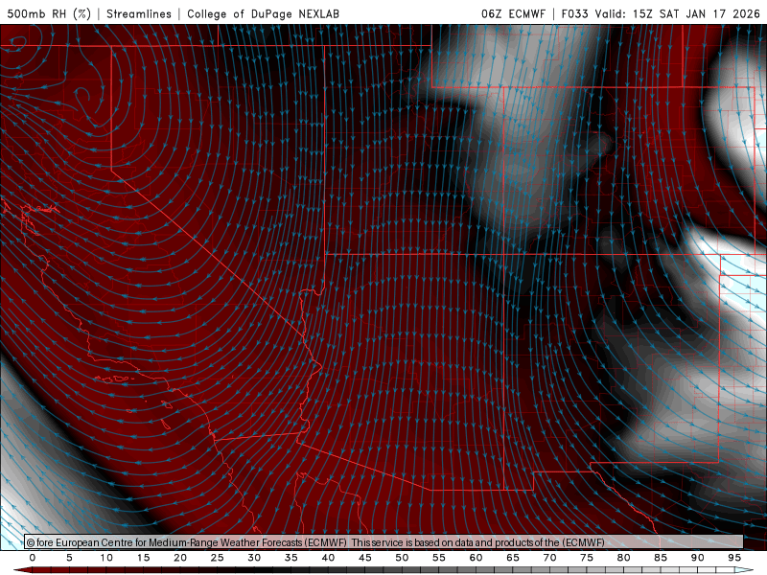Click "Valid: 15Z SAT JAN 17 2026" text
767x575 pixels.
point(678,13)
